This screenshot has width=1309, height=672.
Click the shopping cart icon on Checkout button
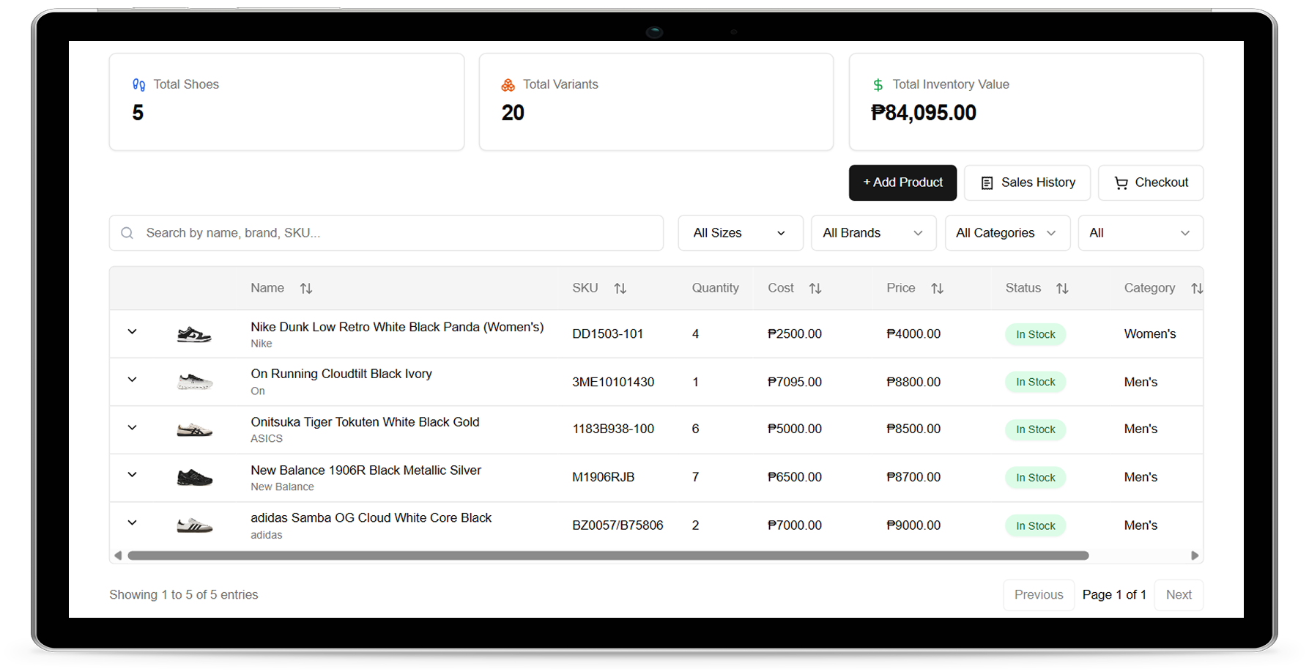pos(1121,182)
